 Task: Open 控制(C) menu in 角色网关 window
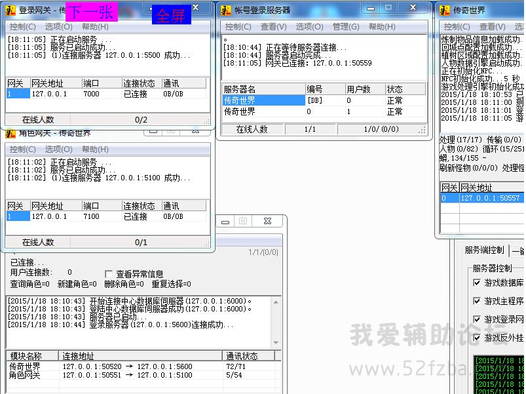tap(22, 149)
